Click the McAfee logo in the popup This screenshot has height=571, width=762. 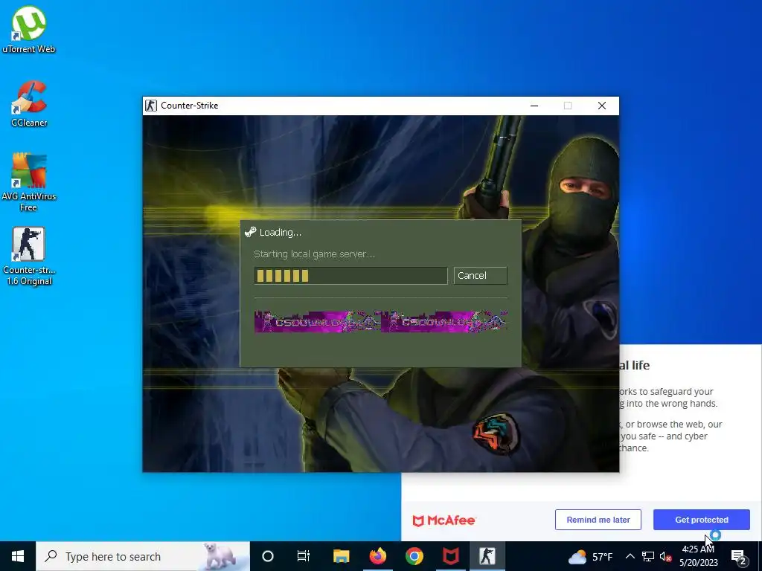(444, 520)
